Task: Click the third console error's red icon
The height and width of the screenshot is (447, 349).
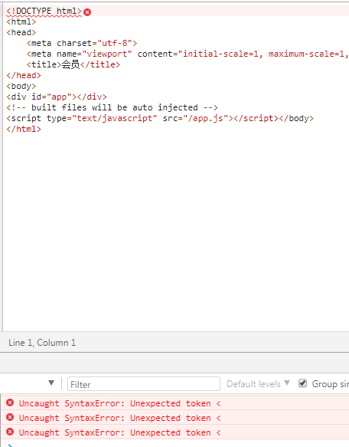Action: click(x=10, y=432)
